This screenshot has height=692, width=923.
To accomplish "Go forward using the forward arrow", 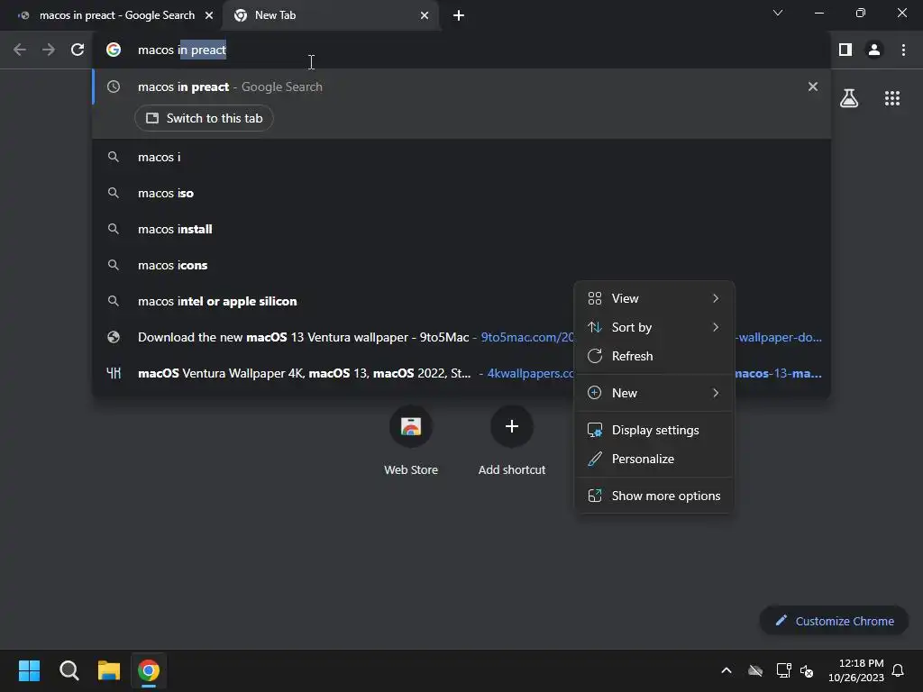I will click(49, 50).
